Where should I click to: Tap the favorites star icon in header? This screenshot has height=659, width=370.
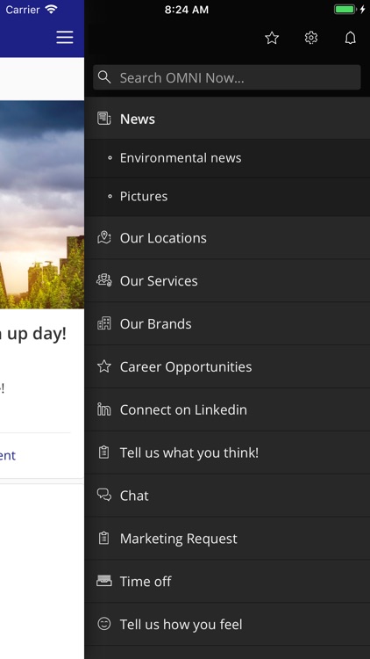pos(272,39)
